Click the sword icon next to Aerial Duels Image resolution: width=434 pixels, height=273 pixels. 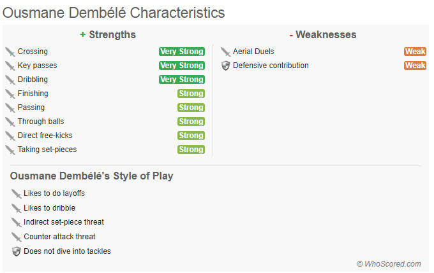[x=225, y=52]
